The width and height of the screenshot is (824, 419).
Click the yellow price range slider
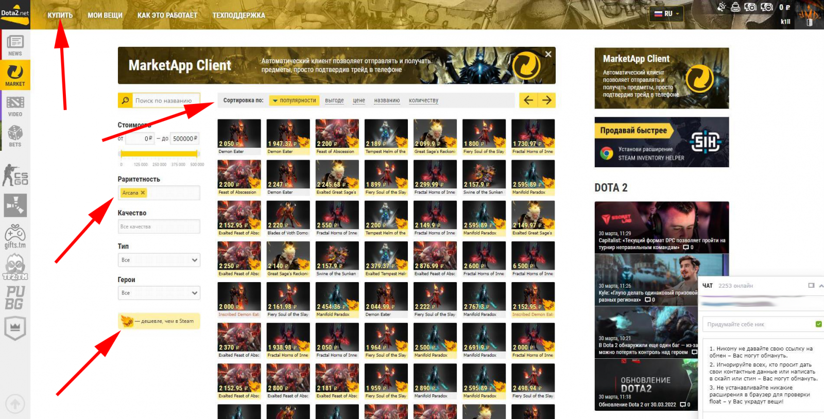pyautogui.click(x=159, y=153)
